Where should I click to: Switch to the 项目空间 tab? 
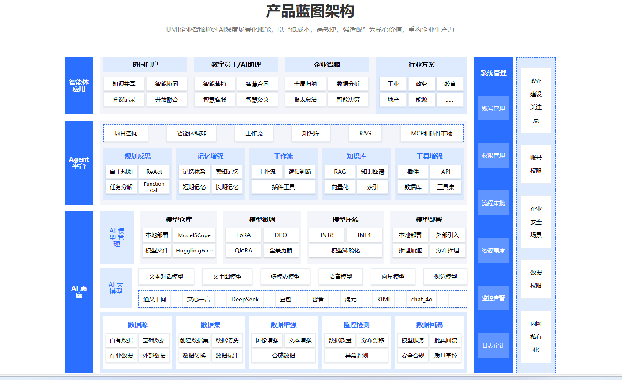coord(126,133)
